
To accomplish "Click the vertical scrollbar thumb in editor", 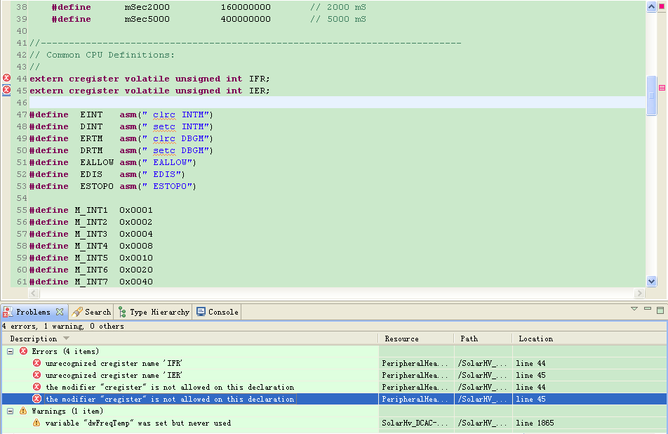I will (651, 96).
